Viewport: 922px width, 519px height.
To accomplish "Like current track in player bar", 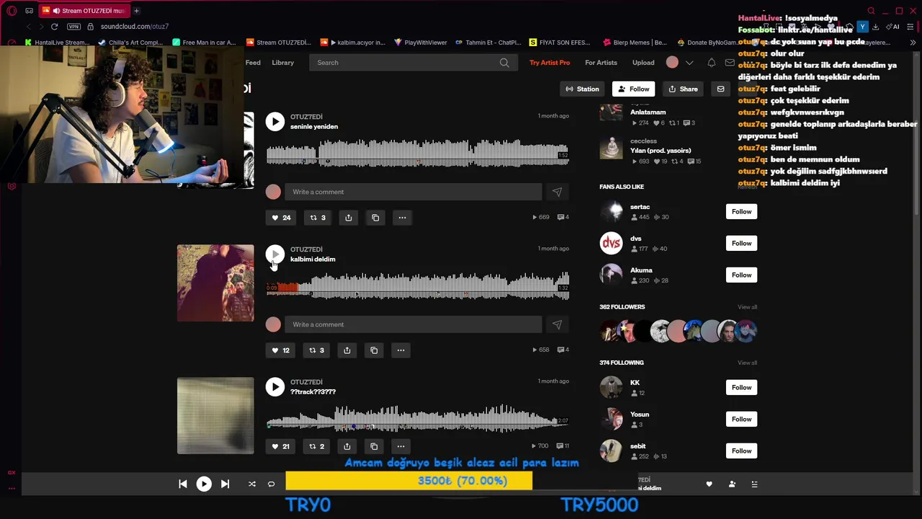I will coord(709,484).
